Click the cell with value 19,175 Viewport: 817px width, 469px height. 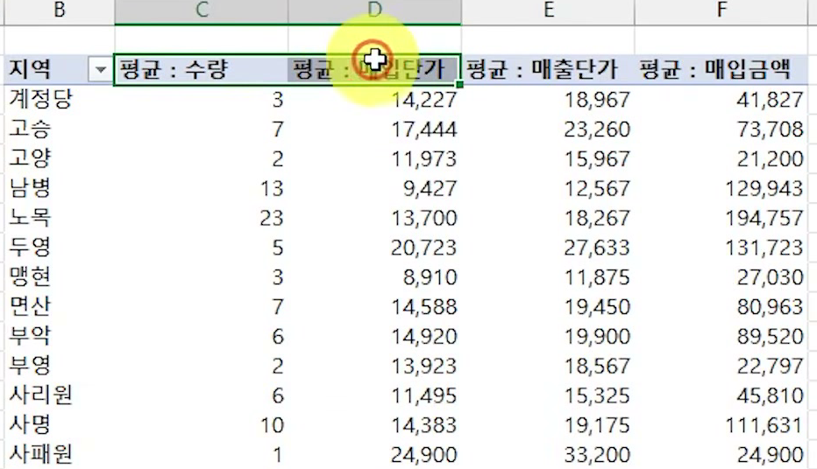click(x=548, y=424)
